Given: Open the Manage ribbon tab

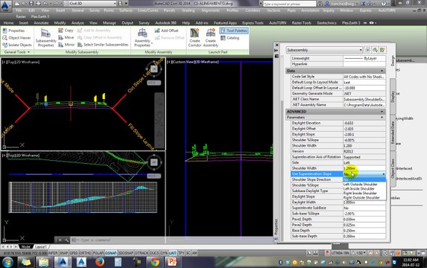Looking at the screenshot, I should (110, 23).
